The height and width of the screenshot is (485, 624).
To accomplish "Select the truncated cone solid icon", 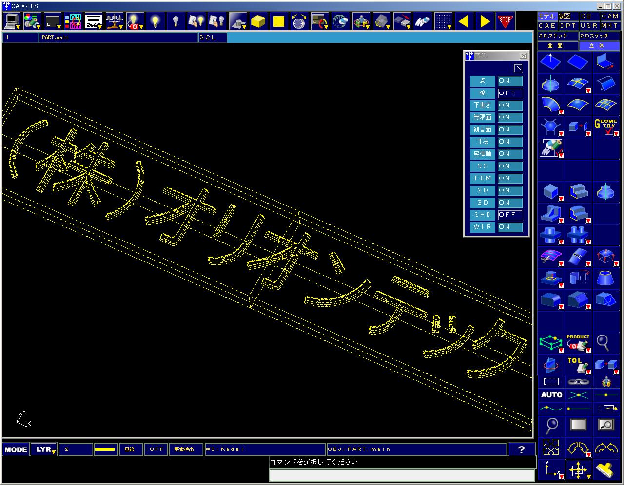I will 605,278.
